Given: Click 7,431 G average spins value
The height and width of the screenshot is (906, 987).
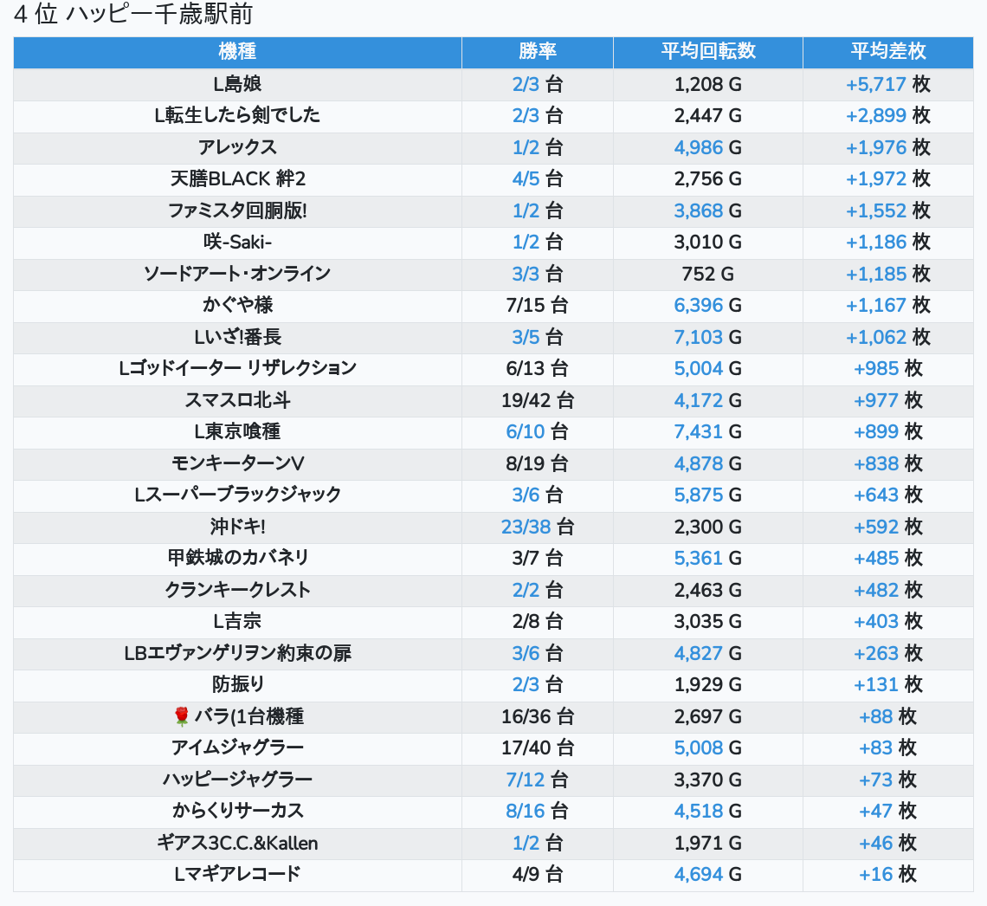Looking at the screenshot, I should click(708, 432).
